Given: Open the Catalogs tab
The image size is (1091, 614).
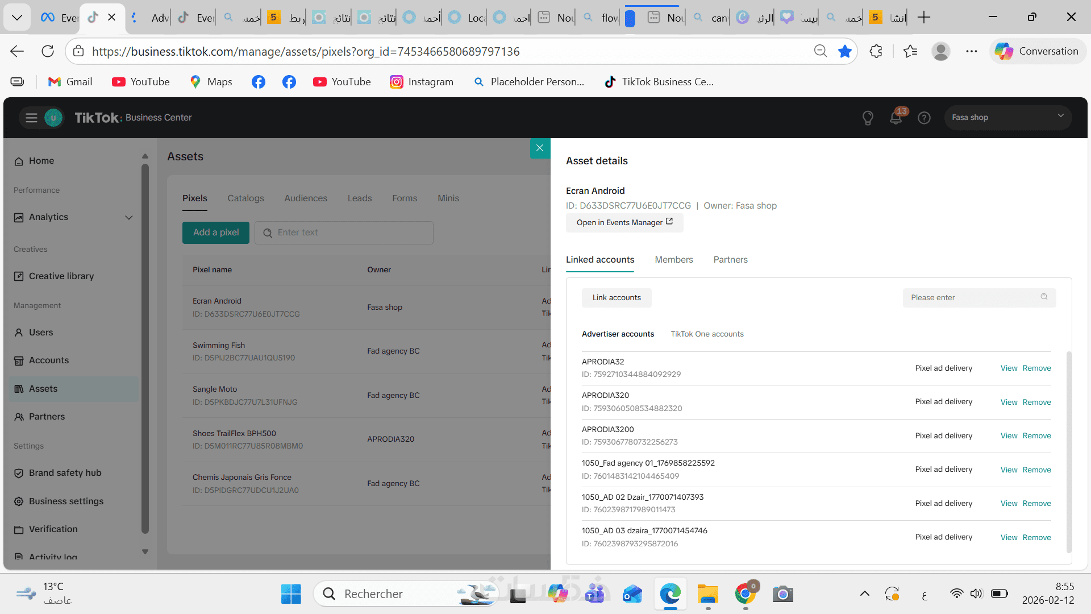Looking at the screenshot, I should (x=245, y=198).
